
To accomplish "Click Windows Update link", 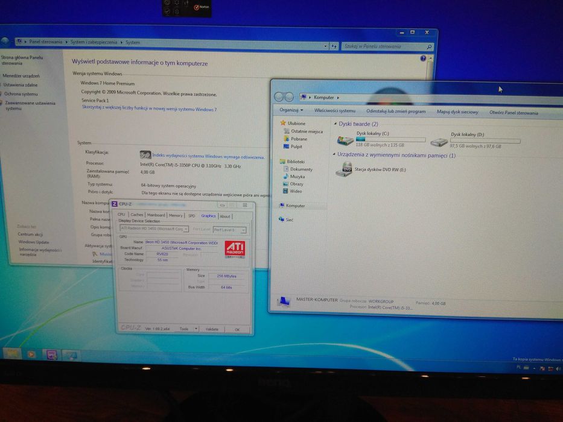I will (x=33, y=242).
